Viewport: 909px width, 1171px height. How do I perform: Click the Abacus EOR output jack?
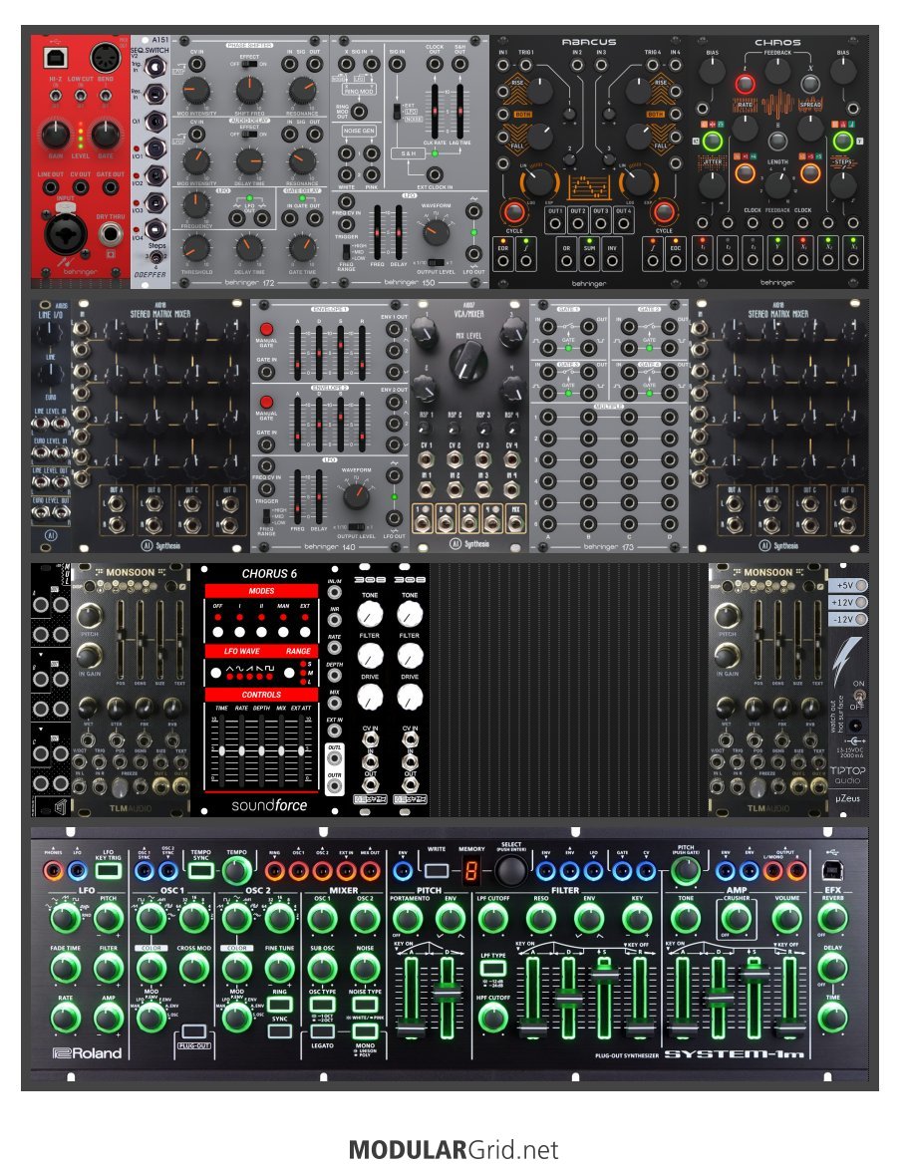click(503, 261)
